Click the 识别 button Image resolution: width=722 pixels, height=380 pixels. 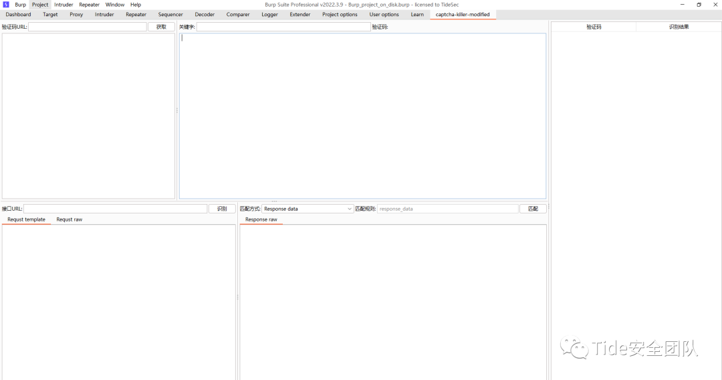(x=222, y=209)
